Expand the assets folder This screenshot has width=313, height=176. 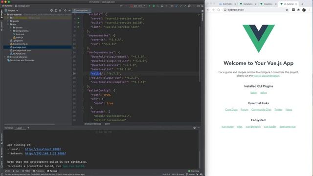point(11,27)
